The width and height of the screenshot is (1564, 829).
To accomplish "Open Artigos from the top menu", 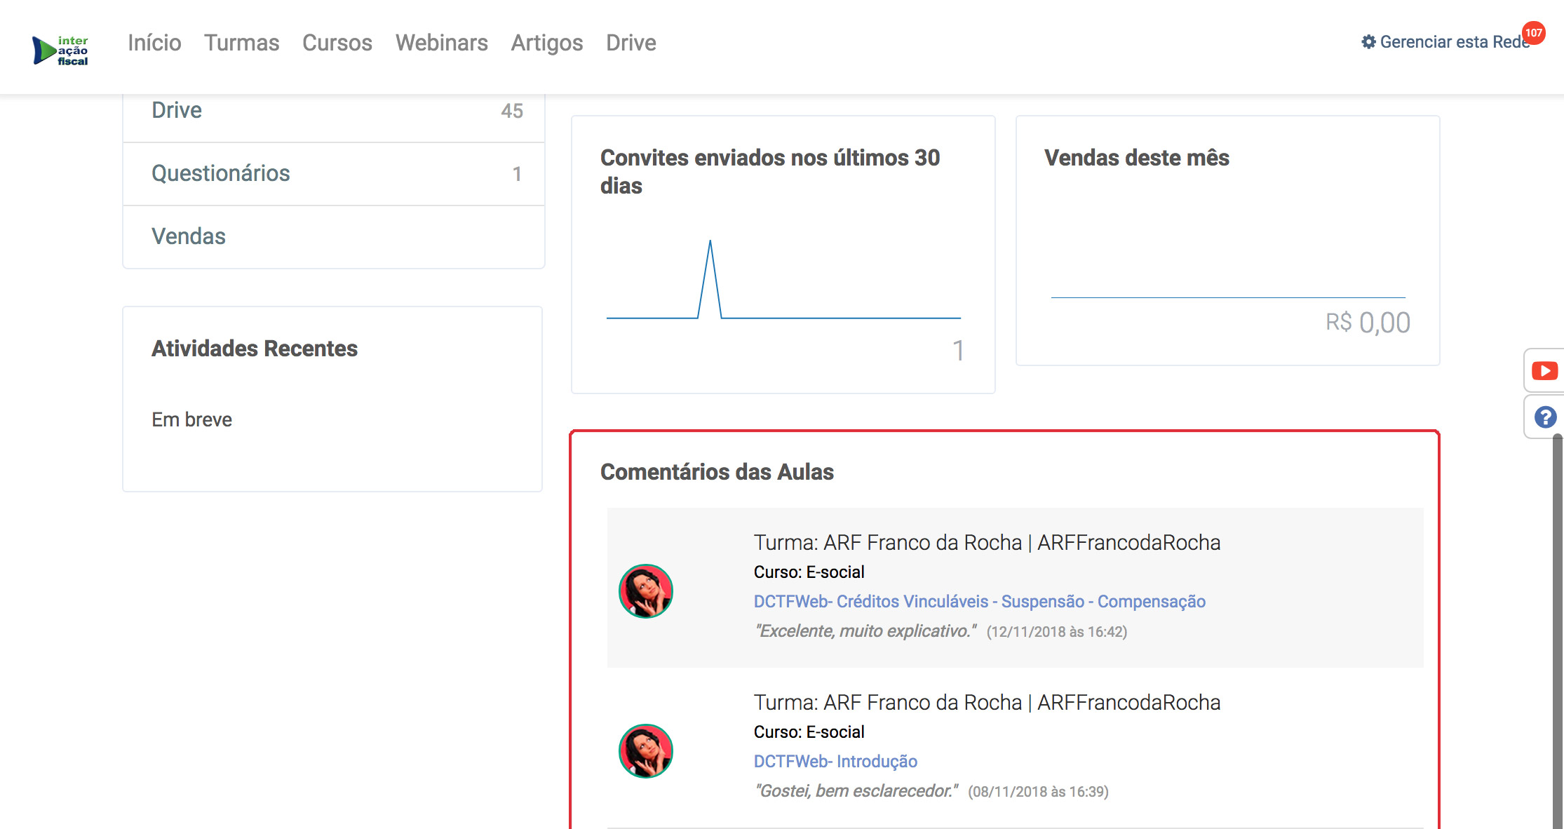I will pyautogui.click(x=546, y=43).
